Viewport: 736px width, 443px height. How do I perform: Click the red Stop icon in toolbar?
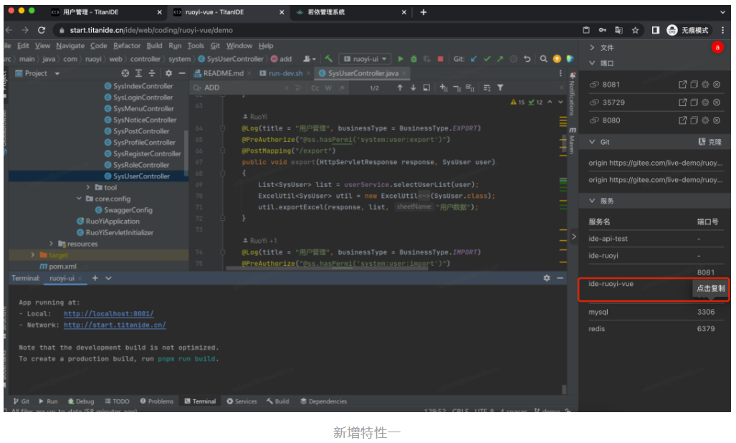440,59
